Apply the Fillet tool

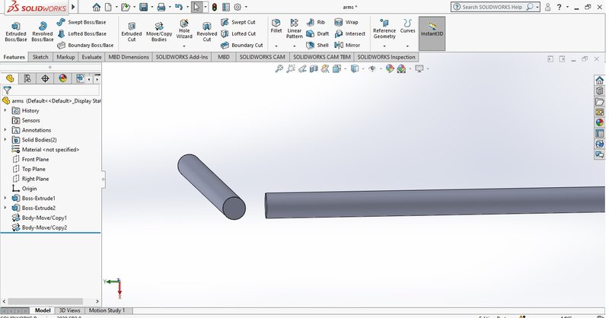[x=276, y=26]
